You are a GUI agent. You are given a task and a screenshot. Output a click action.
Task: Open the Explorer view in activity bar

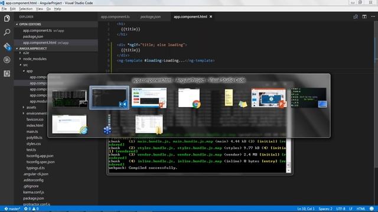[6, 18]
